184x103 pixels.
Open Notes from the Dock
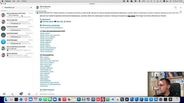click(x=74, y=99)
